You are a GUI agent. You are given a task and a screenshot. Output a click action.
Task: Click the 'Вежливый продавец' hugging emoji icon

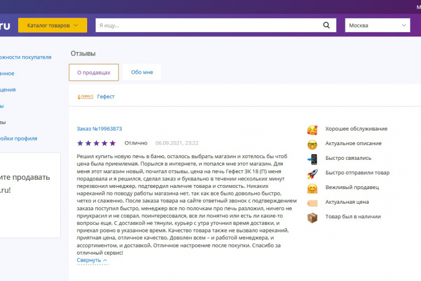point(312,189)
